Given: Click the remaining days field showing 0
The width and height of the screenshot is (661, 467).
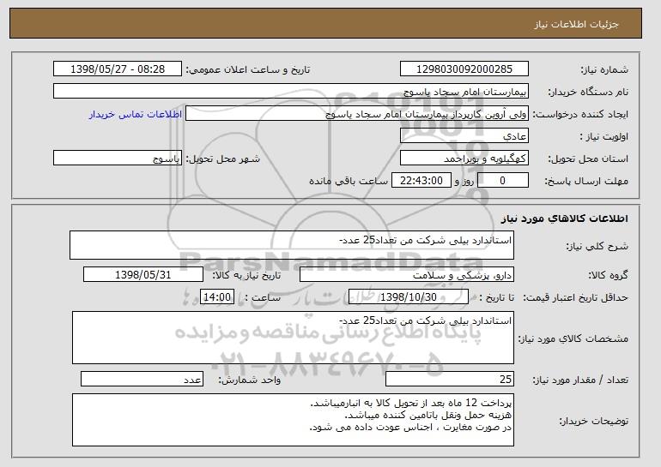Looking at the screenshot, I should coord(502,181).
